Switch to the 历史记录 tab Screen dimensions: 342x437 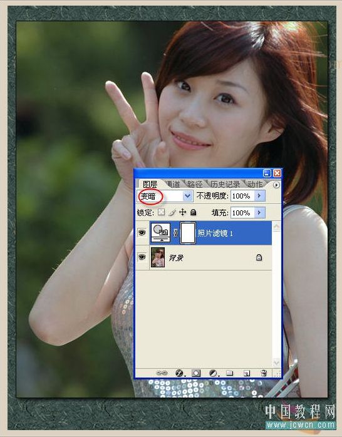coord(225,184)
